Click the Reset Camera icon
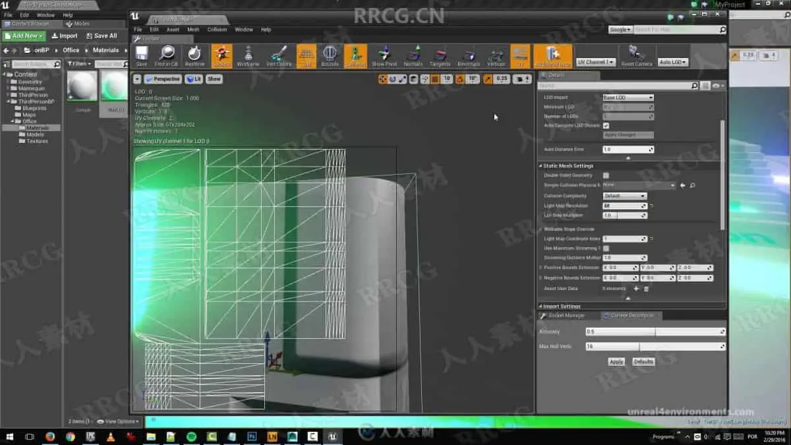 (x=636, y=55)
